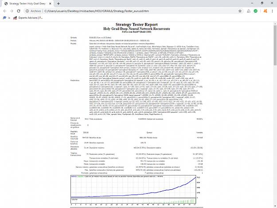Click the EURUSD symbol value
This screenshot has width=277, height=208.
tap(100, 38)
